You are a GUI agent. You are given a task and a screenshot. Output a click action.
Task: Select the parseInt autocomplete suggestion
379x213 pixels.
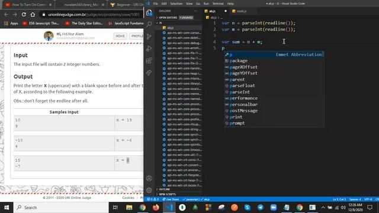(274, 92)
